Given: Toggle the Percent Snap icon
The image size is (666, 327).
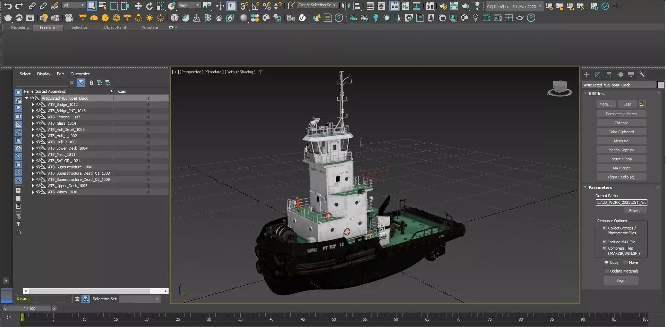Looking at the screenshot, I should (267, 6).
